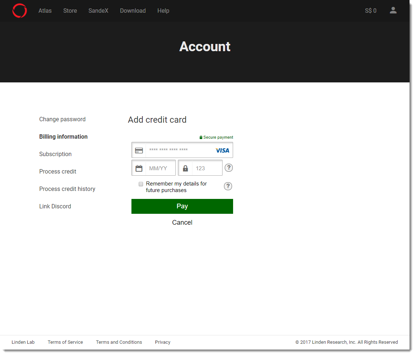Click the credit card icon in number field
The width and height of the screenshot is (415, 355).
(139, 150)
